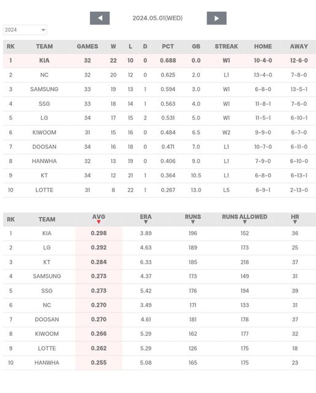This screenshot has width=316, height=393.
Task: Select NC team in the standings table
Action: pos(44,75)
